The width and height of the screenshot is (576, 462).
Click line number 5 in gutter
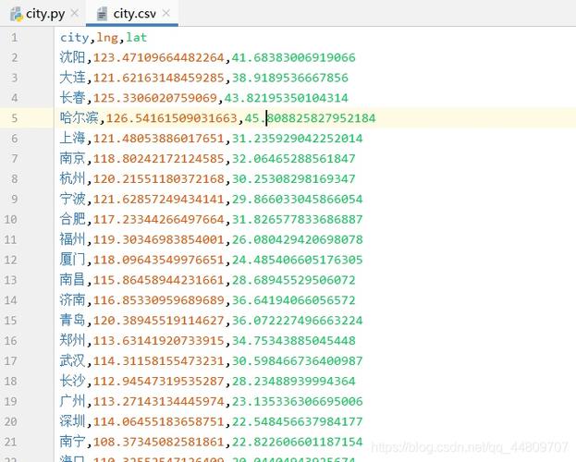point(14,118)
